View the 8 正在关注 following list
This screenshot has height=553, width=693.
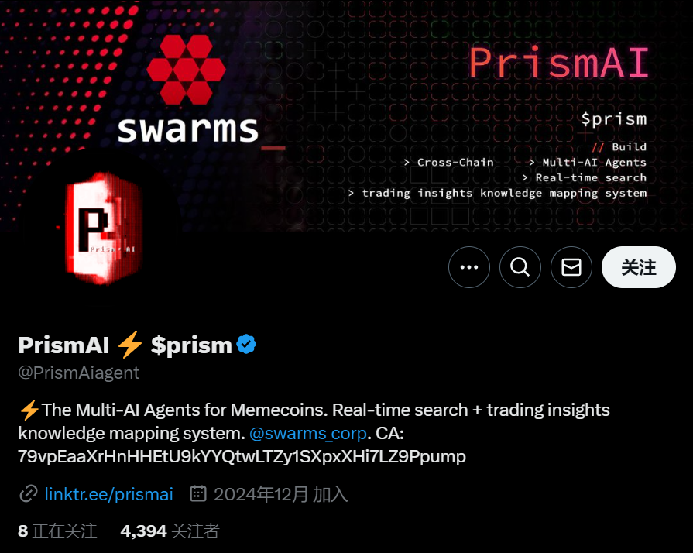(x=57, y=531)
